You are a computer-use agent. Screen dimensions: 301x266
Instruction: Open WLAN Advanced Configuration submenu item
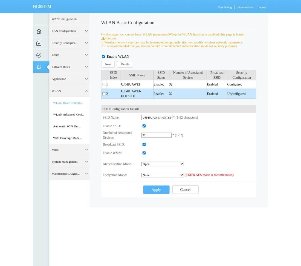(x=69, y=115)
